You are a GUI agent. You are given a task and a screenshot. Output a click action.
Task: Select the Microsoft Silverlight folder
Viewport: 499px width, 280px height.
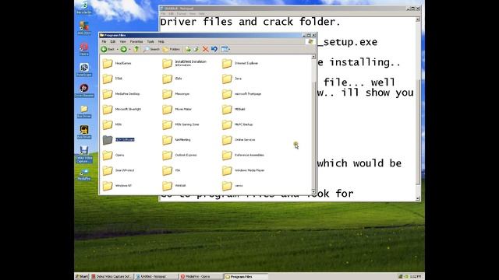point(122,109)
